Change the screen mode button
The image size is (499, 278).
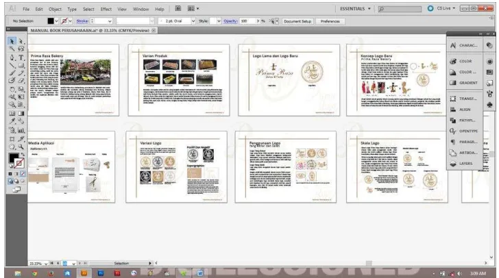pos(16,190)
